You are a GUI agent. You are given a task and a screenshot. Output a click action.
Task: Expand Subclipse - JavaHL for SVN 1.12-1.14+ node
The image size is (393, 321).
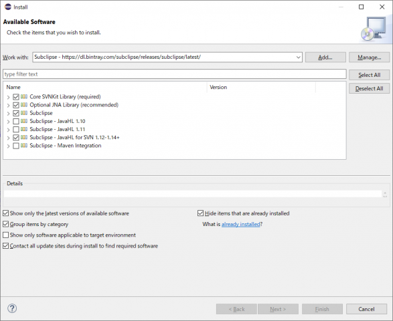(8, 138)
